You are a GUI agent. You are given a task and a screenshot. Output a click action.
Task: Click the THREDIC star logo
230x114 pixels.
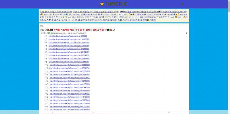102,4
